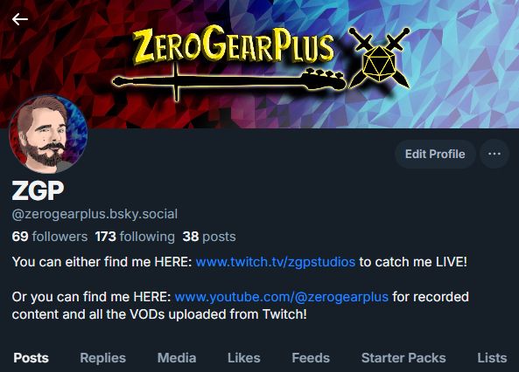
Task: Click the Edit Profile button
Action: [x=435, y=154]
